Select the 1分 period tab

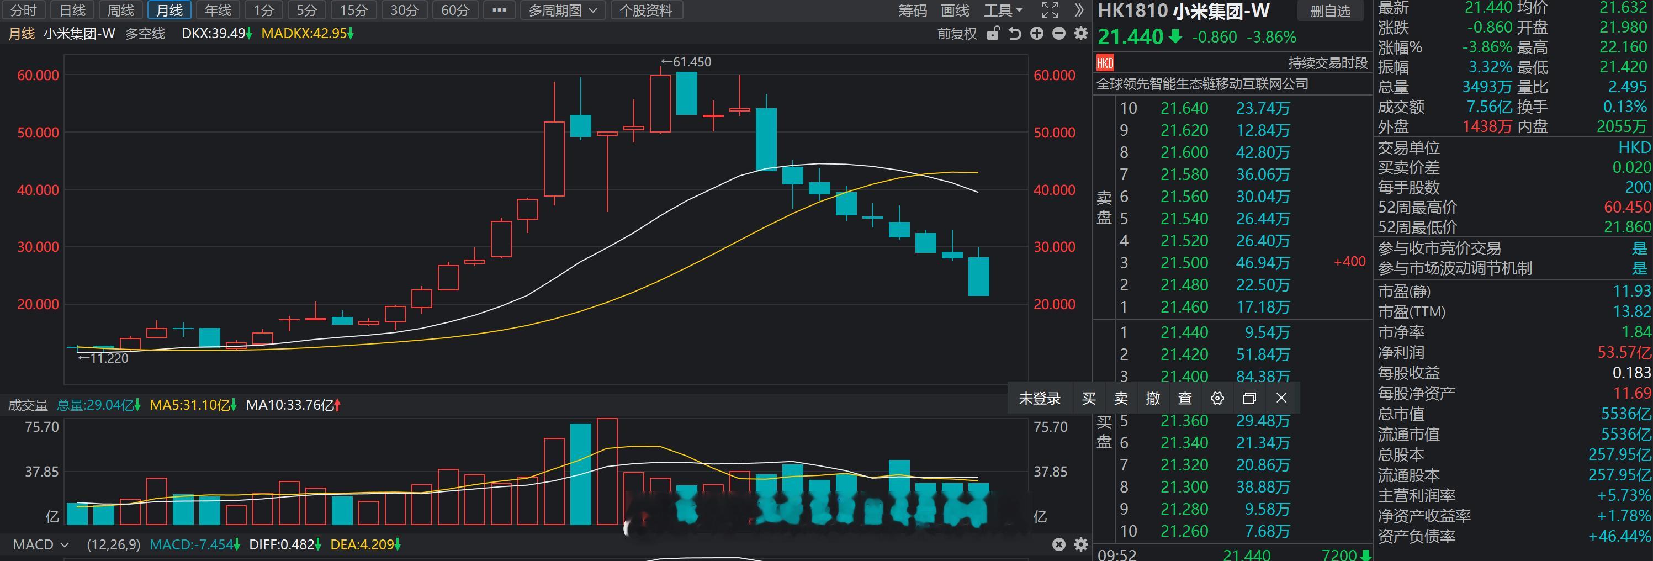264,10
